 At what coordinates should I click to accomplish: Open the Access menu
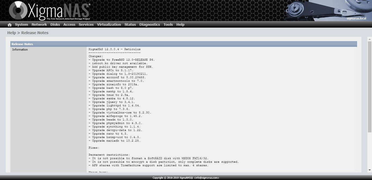[x=69, y=25]
